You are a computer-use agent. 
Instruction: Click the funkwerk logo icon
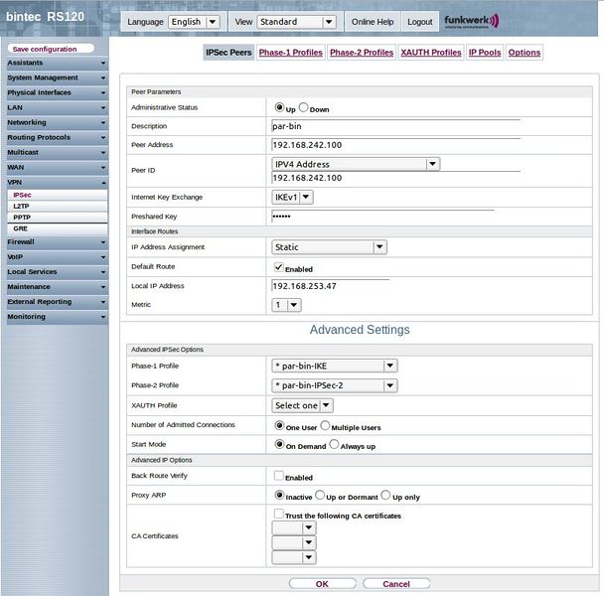(x=472, y=21)
